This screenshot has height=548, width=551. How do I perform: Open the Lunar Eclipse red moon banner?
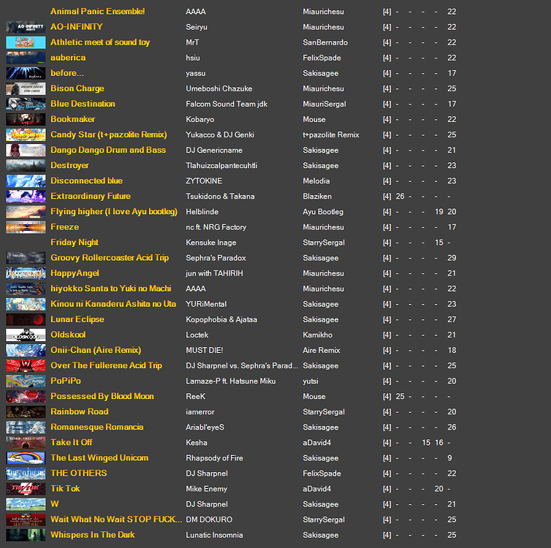(x=26, y=320)
